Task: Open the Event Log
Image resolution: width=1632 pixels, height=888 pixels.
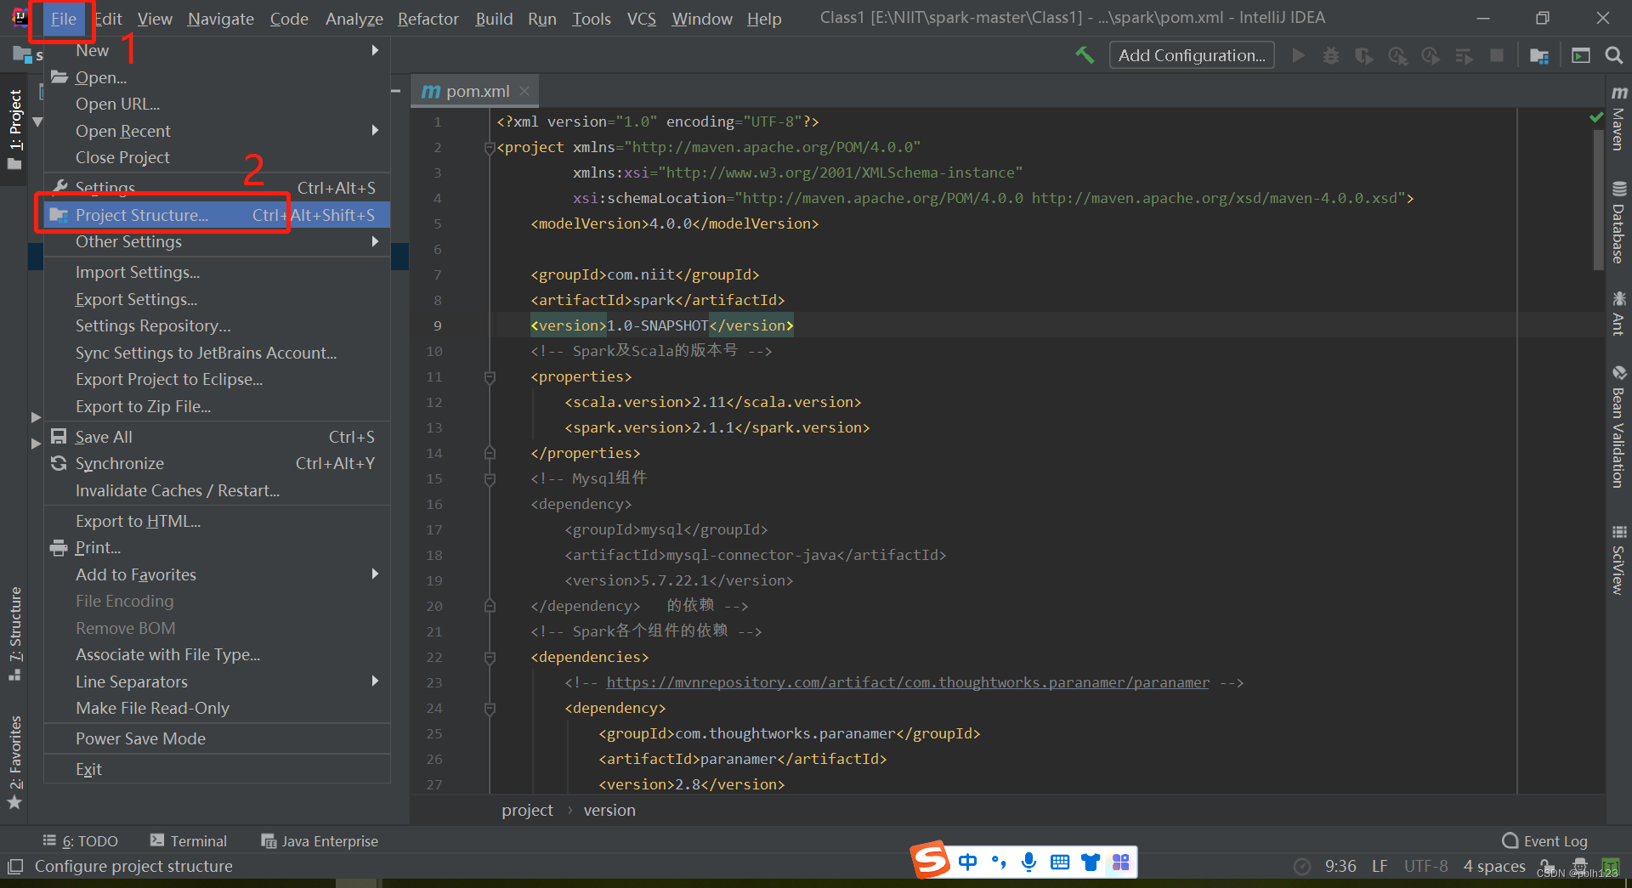Action: (x=1544, y=840)
